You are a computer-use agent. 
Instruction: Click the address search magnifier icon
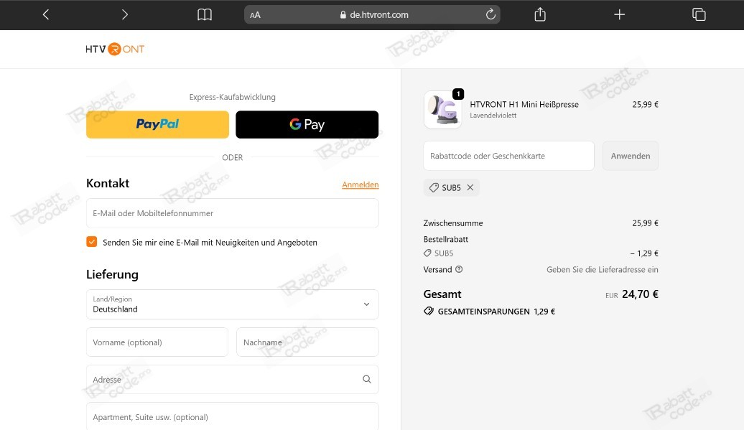367,379
